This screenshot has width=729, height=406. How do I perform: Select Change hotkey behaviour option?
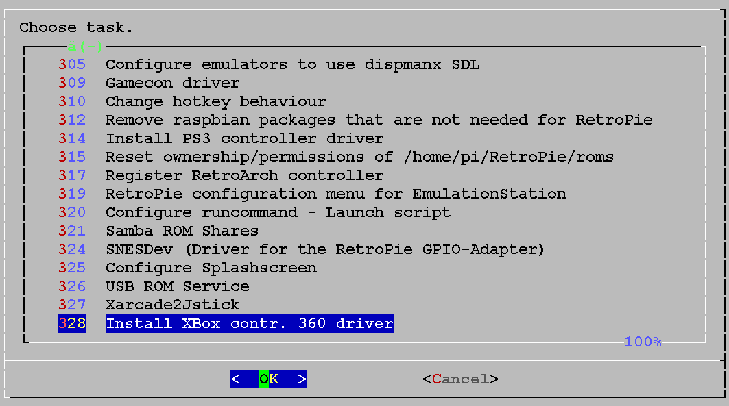pos(215,101)
